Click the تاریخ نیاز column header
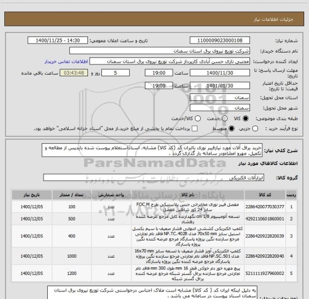 (32, 195)
